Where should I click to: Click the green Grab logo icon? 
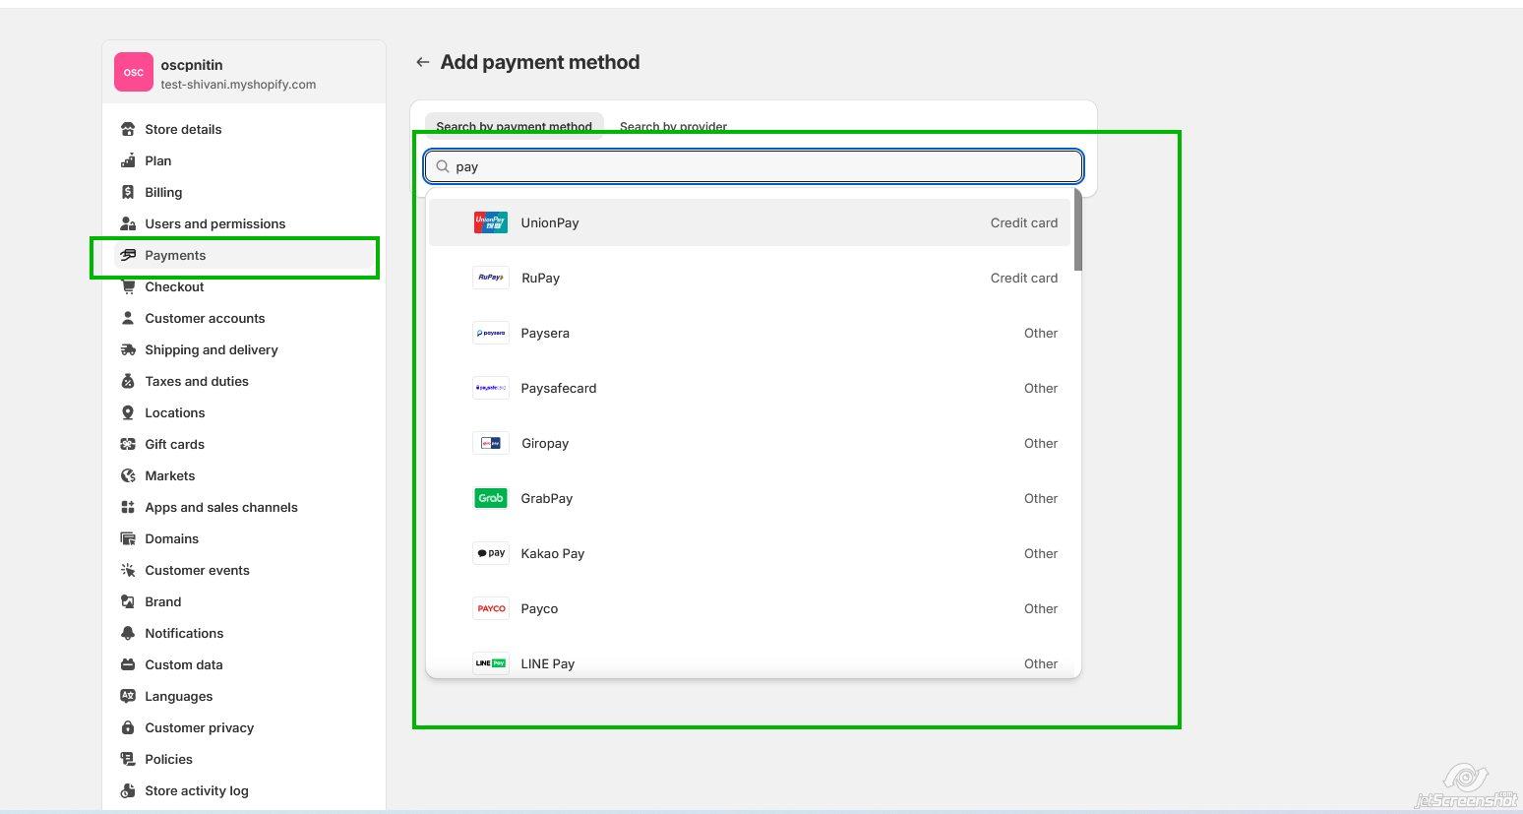tap(490, 498)
